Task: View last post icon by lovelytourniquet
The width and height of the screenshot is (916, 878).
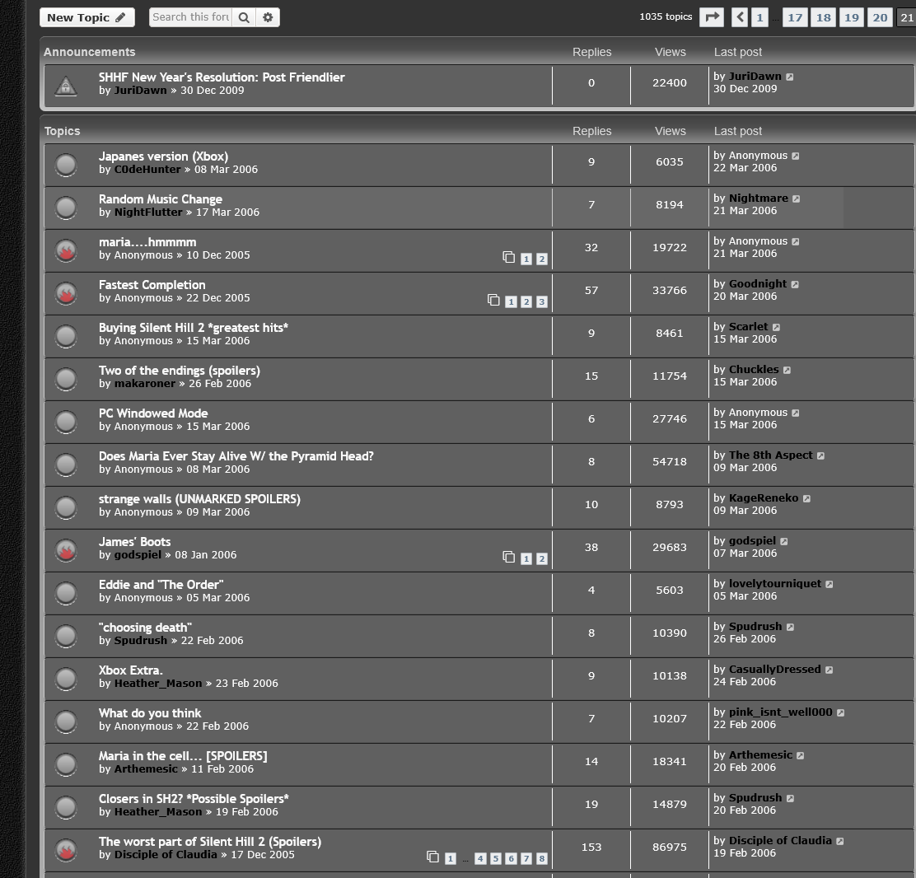Action: coord(830,584)
